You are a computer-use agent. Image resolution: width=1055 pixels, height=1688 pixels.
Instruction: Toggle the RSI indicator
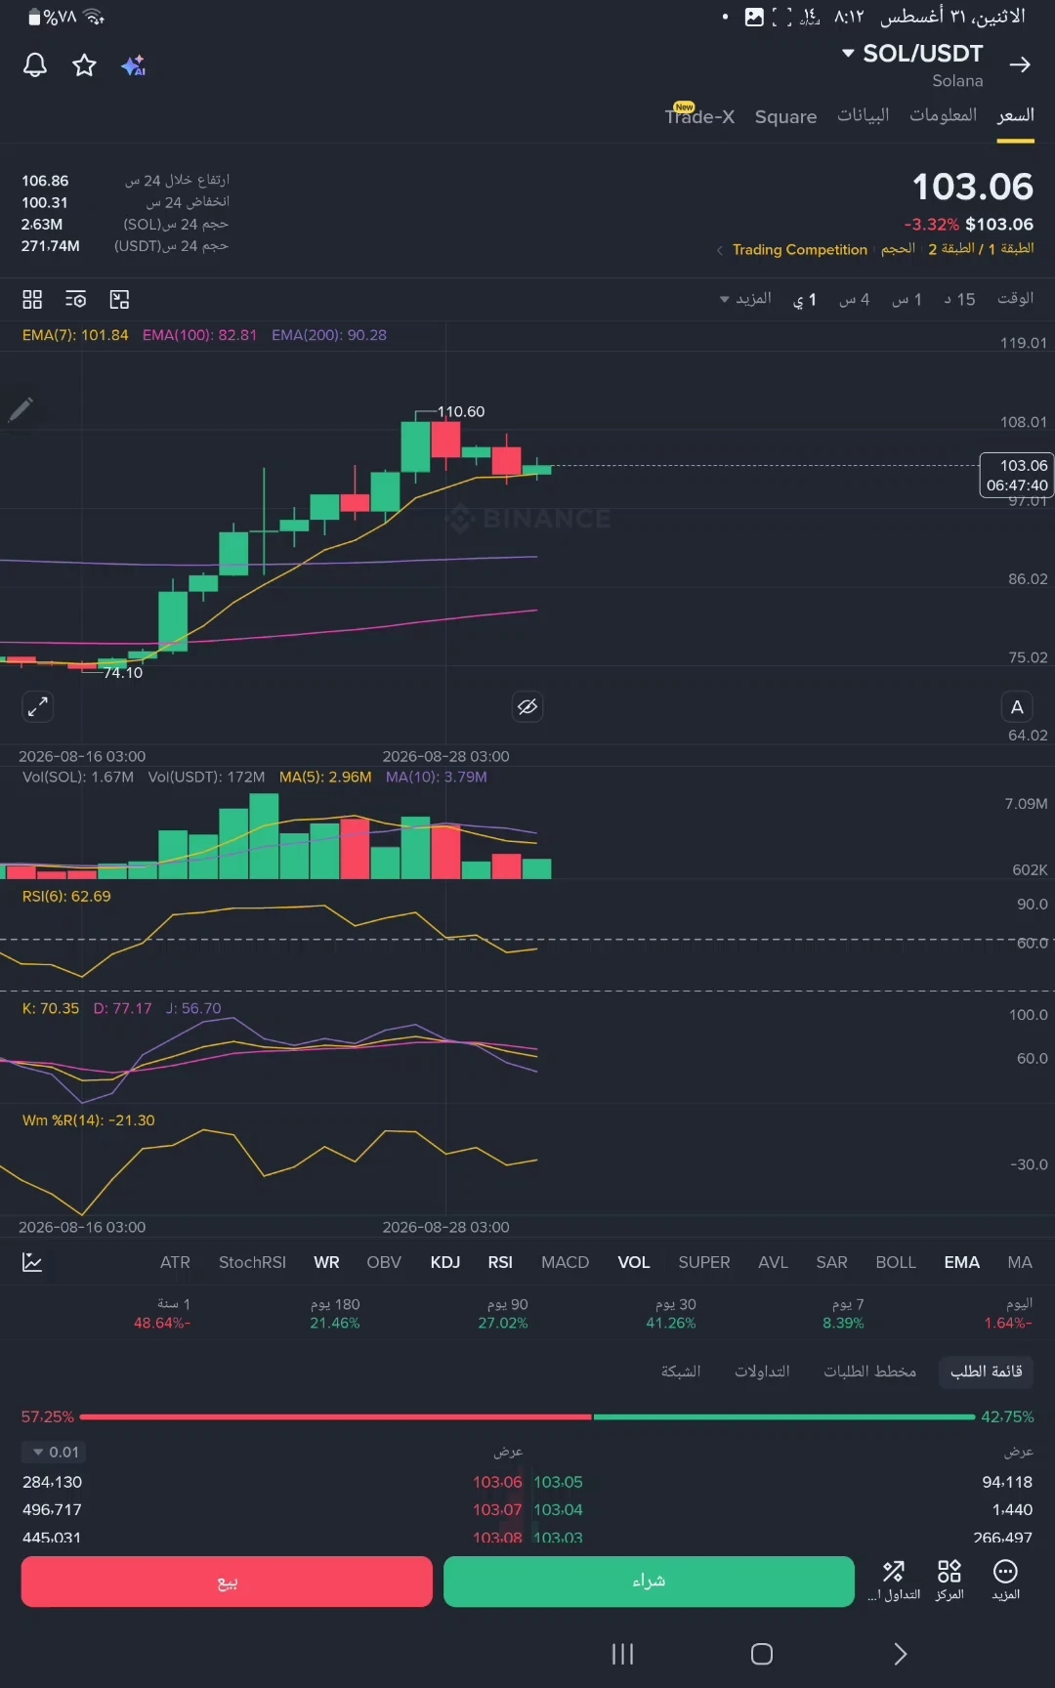pos(500,1262)
